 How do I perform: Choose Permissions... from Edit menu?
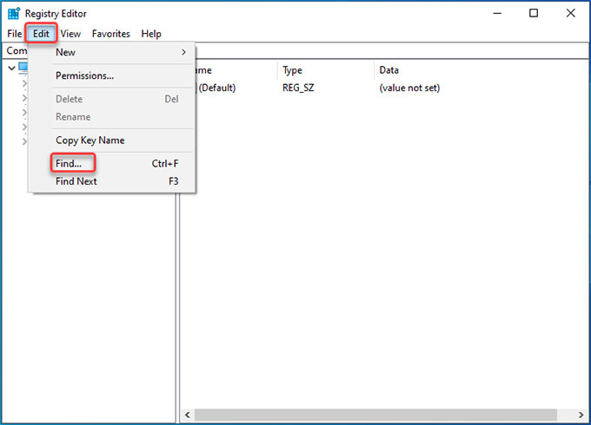112,75
